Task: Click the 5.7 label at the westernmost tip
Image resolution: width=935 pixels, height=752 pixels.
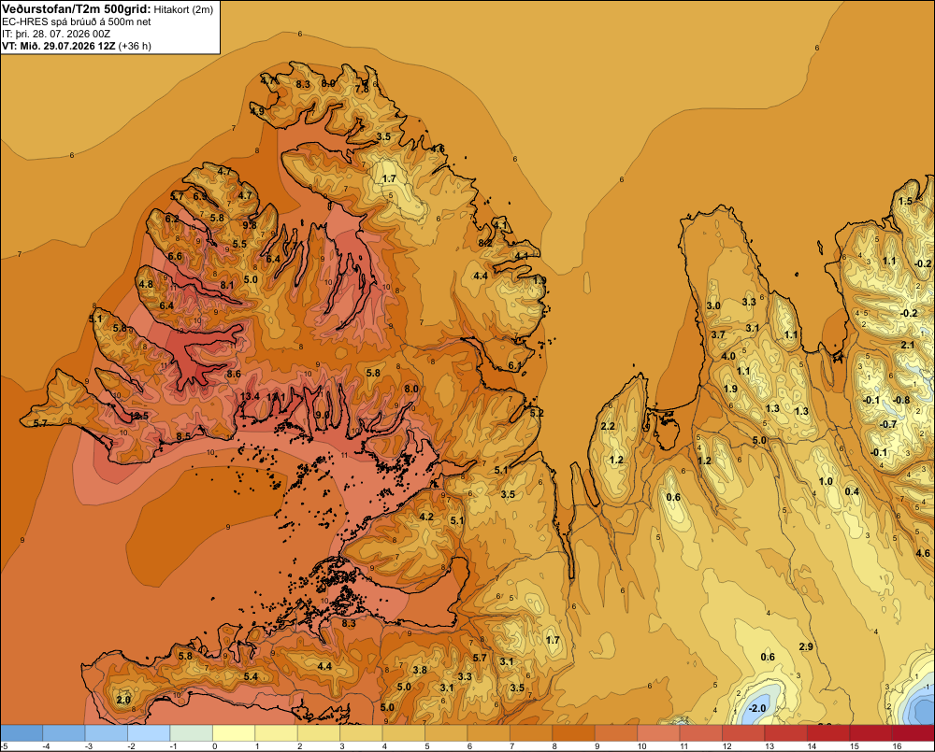Action: pyautogui.click(x=40, y=423)
